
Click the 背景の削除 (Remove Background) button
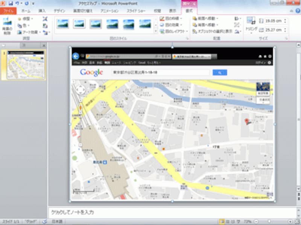7,26
